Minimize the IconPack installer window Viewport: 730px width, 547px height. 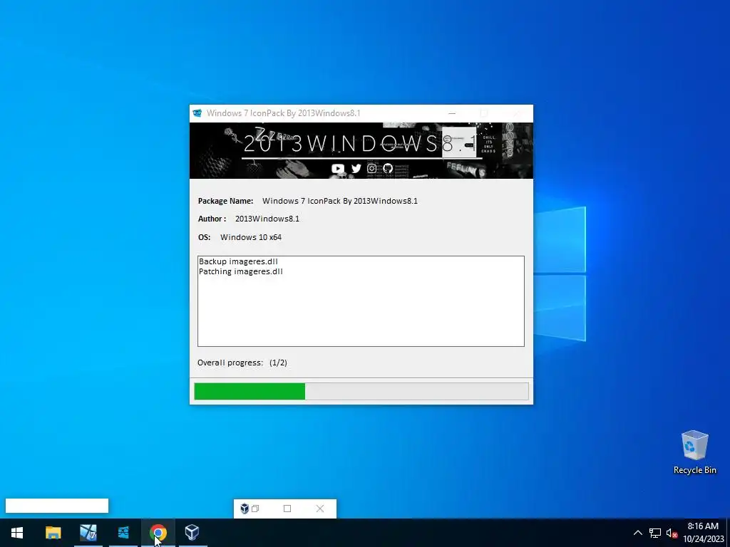click(x=451, y=113)
